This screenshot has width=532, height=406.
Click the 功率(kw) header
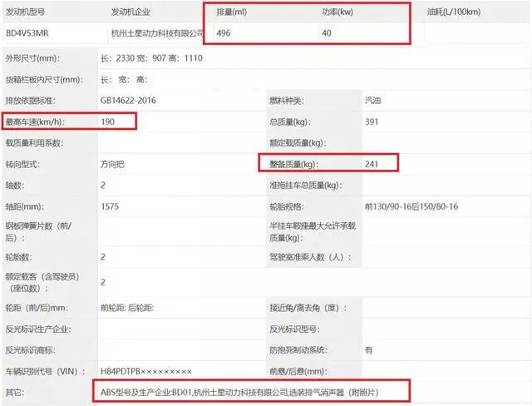[337, 12]
